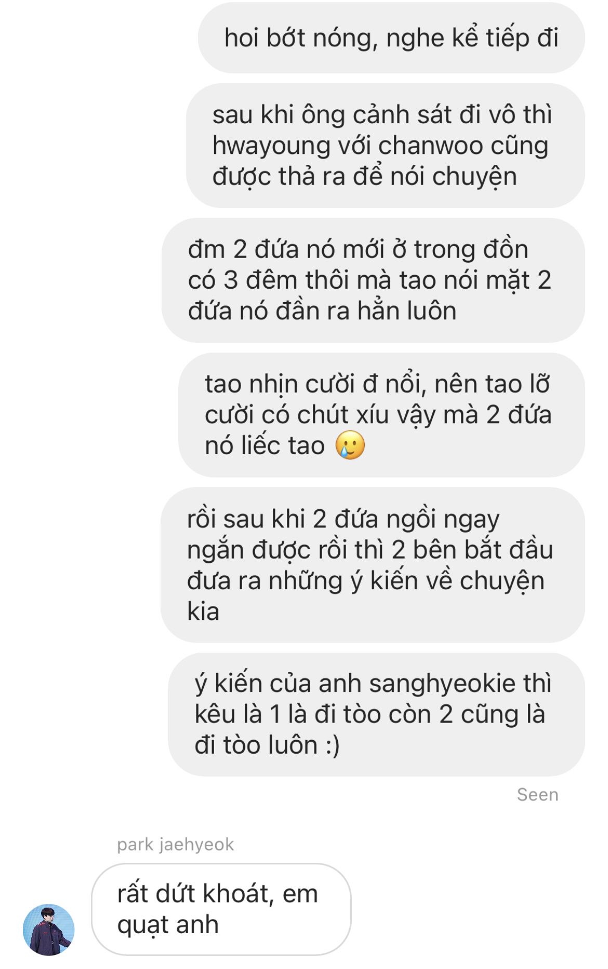Select the message starting "đm 2 đứa nó"

coord(373,280)
